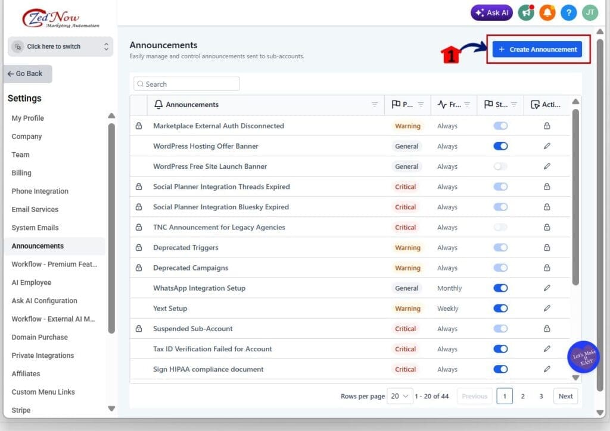Edit the Yext Setup announcement via pencil icon

tap(547, 308)
